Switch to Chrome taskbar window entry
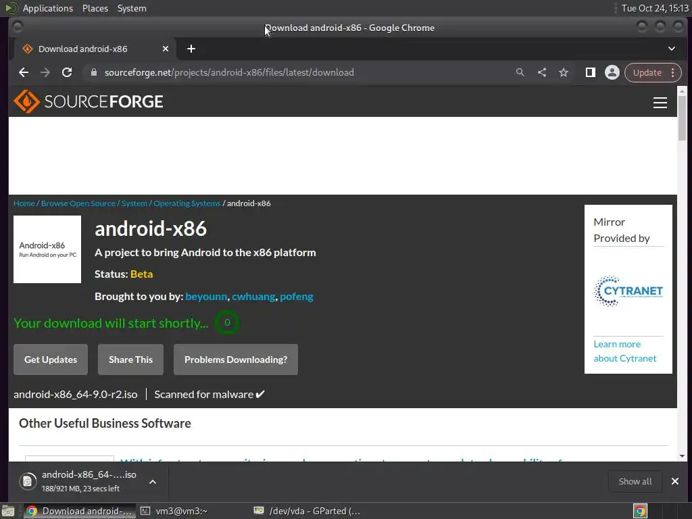The width and height of the screenshot is (692, 519). (x=78, y=511)
